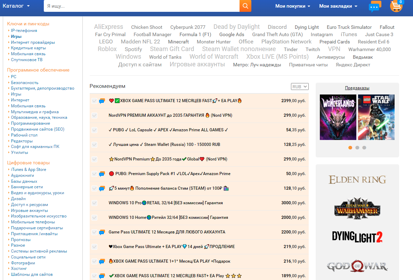Open WINDOWS 10 Pro RETAIL 32/64 listing
Image resolution: width=413 pixels, height=280 pixels.
coord(166,203)
